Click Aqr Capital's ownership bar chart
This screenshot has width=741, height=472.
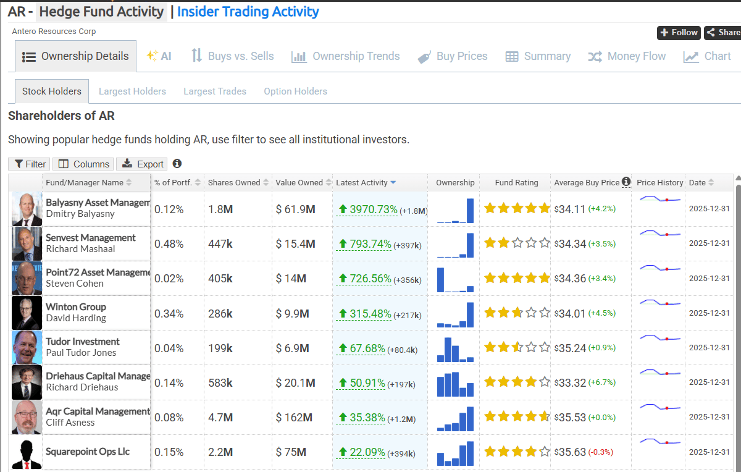455,418
